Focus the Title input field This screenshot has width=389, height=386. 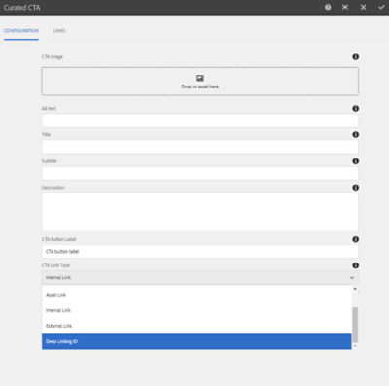coord(200,147)
